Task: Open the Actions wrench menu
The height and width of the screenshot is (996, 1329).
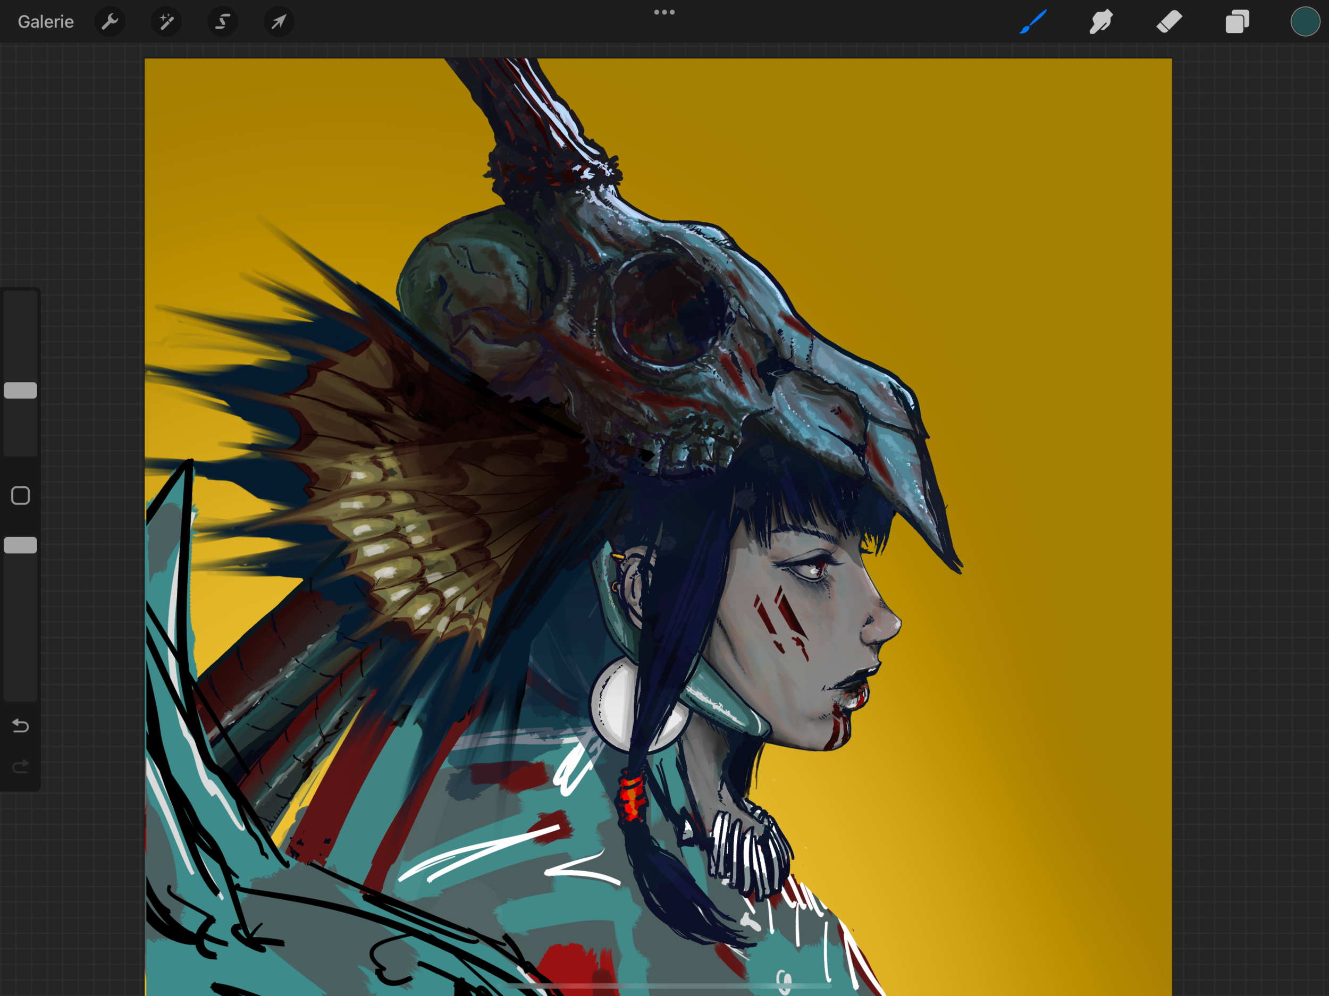Action: click(x=110, y=22)
